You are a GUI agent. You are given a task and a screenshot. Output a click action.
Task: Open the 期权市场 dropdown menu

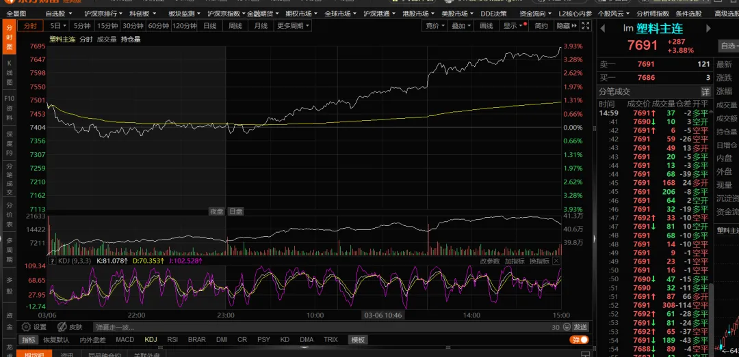click(x=301, y=14)
